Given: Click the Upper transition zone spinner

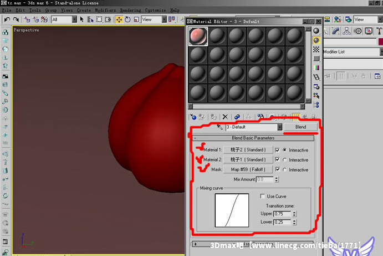Looking at the screenshot, I should (294, 214).
